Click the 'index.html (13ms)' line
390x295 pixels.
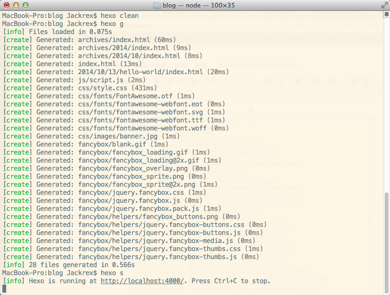coord(110,64)
